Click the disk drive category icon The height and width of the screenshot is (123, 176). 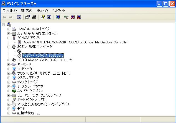pos(14,82)
